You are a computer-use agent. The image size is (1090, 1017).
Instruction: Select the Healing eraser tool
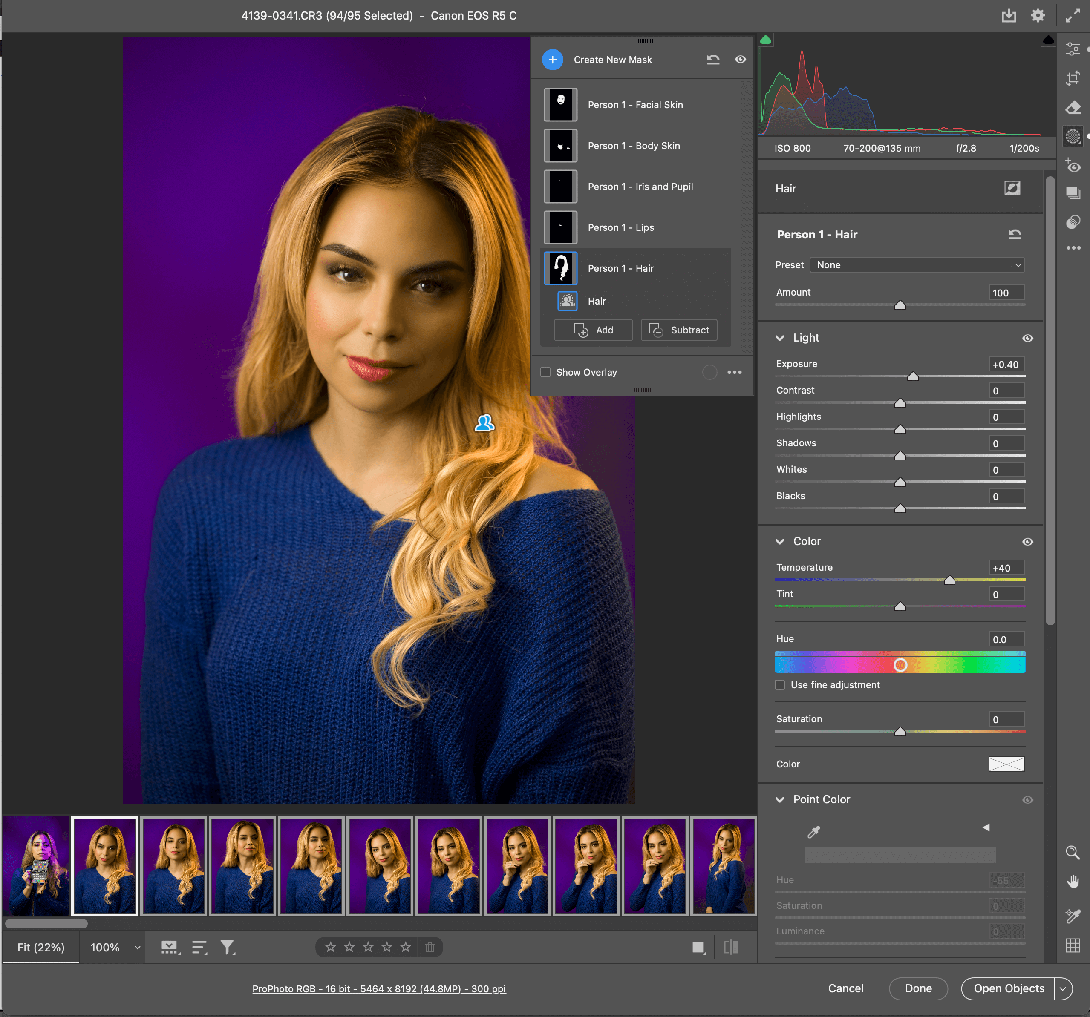[x=1073, y=107]
